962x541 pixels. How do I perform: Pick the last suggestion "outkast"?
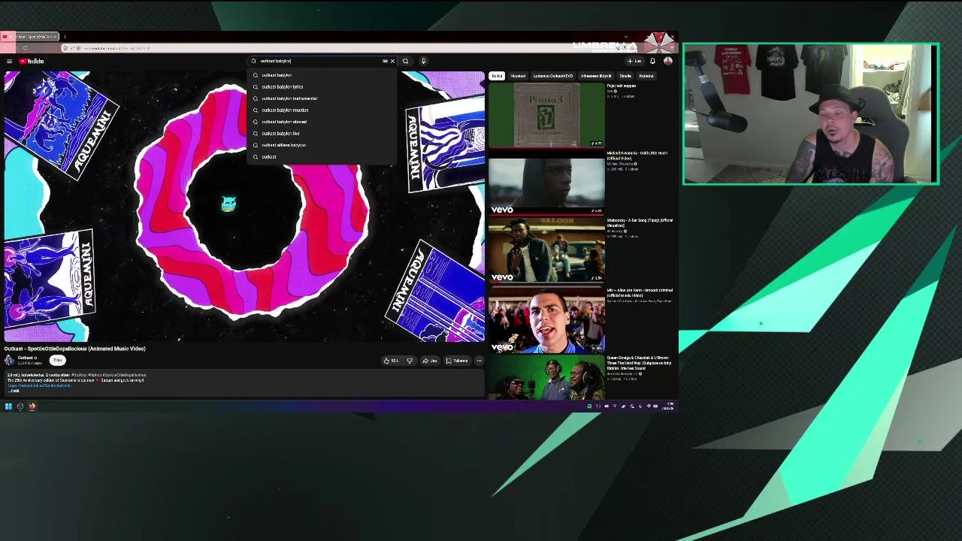322,156
